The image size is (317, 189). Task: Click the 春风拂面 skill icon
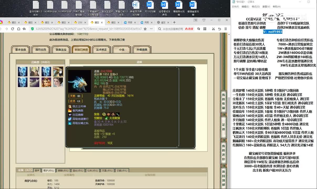click(x=70, y=111)
